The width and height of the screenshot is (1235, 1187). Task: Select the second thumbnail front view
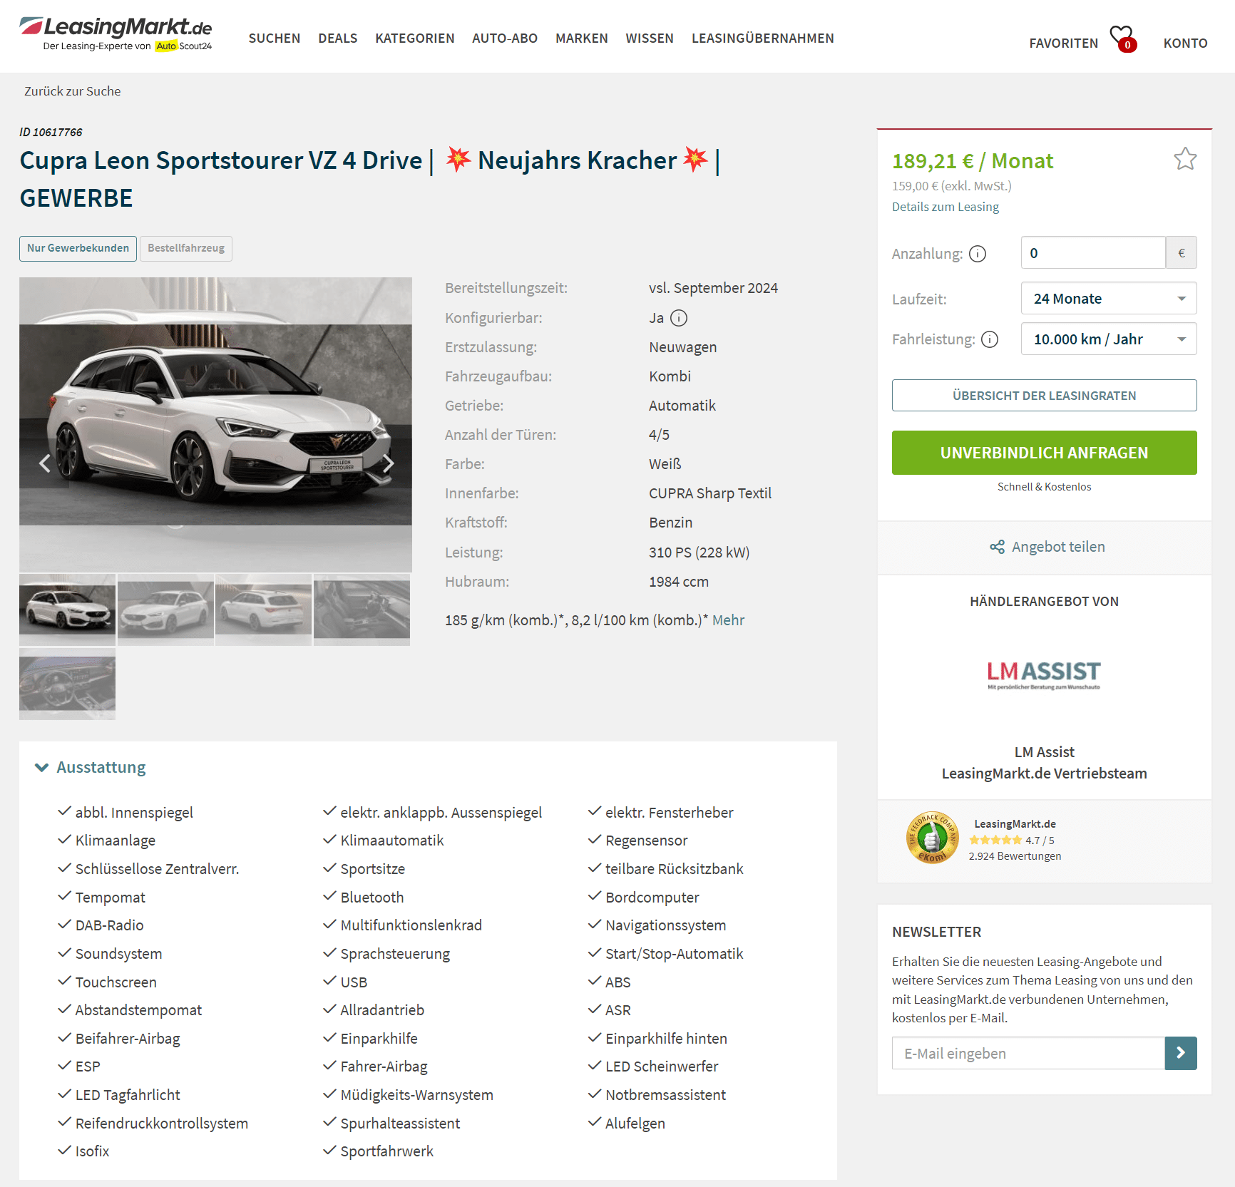pyautogui.click(x=165, y=610)
